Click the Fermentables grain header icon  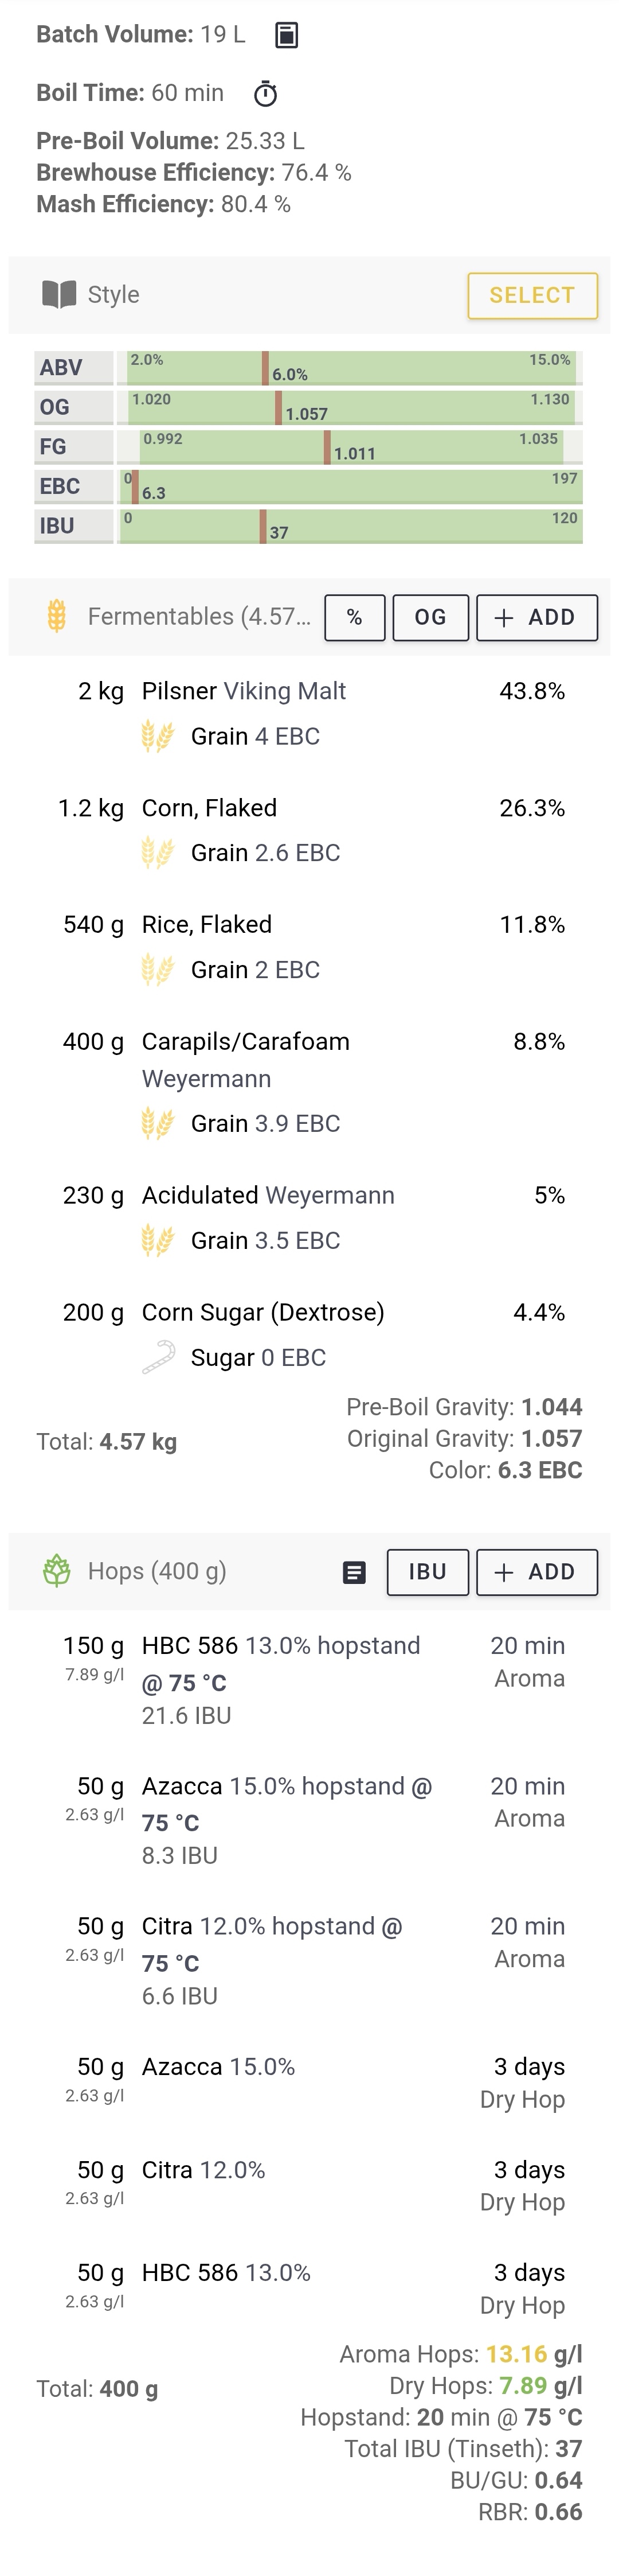pyautogui.click(x=57, y=616)
